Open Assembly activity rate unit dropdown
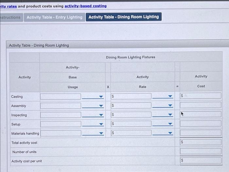This screenshot has width=229, height=172. [x=163, y=105]
